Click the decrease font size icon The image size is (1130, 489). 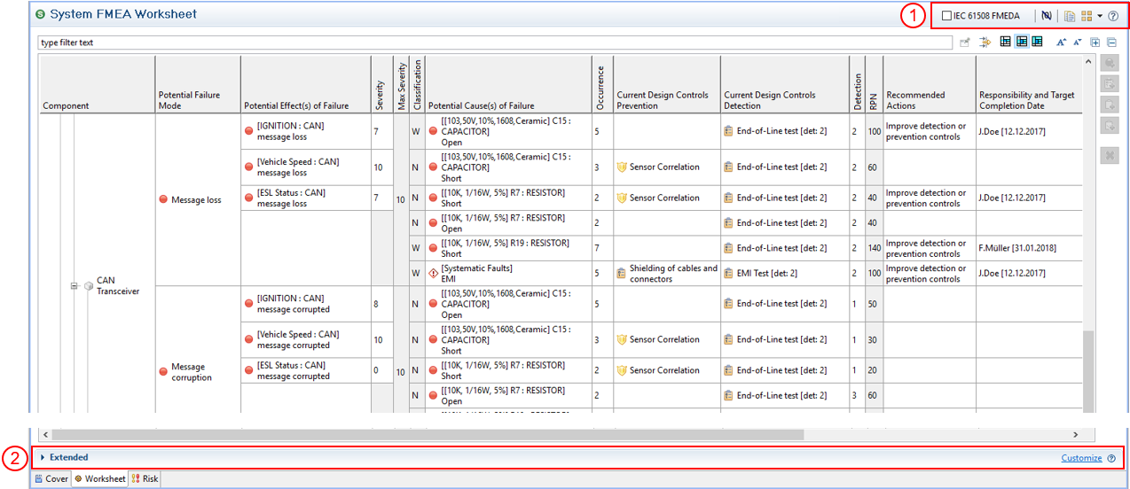[x=1077, y=42]
